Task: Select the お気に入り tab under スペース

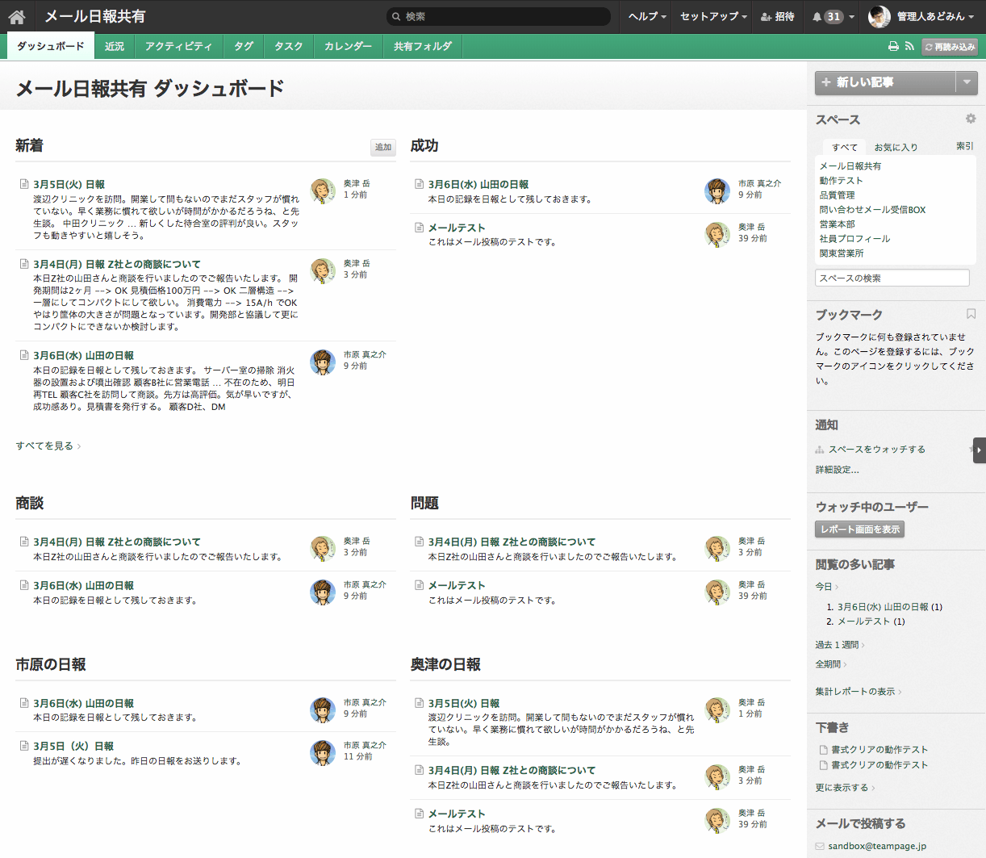Action: (896, 148)
